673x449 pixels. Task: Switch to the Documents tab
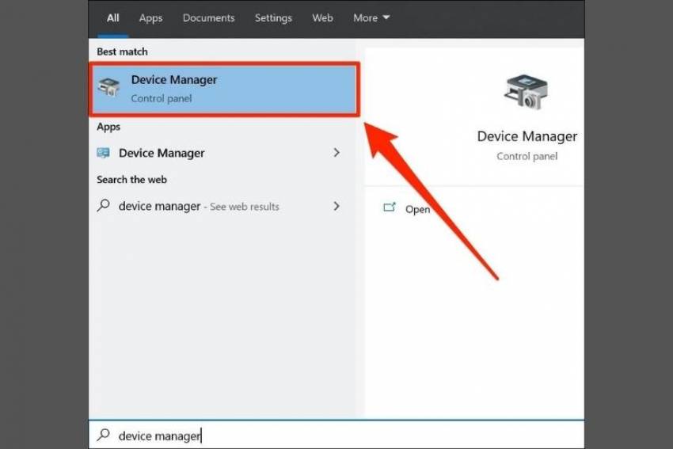[208, 18]
